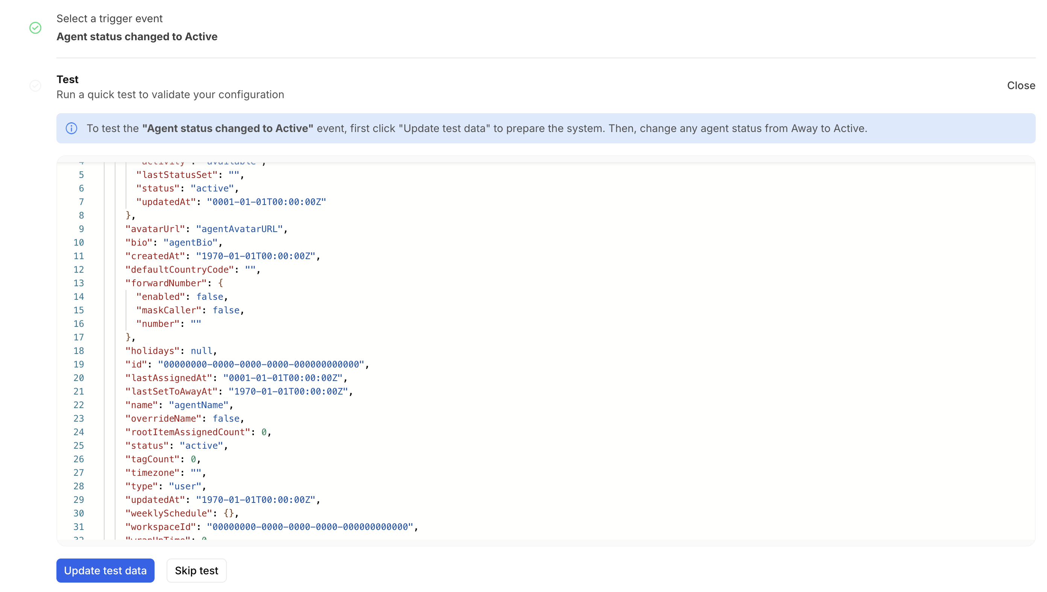
Task: Close the Test section
Action: (x=1021, y=85)
